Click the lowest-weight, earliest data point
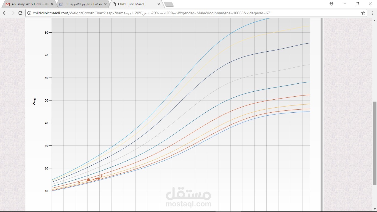The height and width of the screenshot is (212, 377). [79, 182]
